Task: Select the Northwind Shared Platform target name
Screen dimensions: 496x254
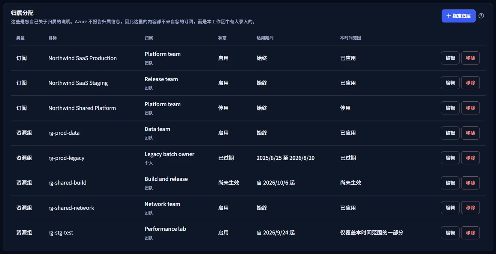Action: click(82, 108)
